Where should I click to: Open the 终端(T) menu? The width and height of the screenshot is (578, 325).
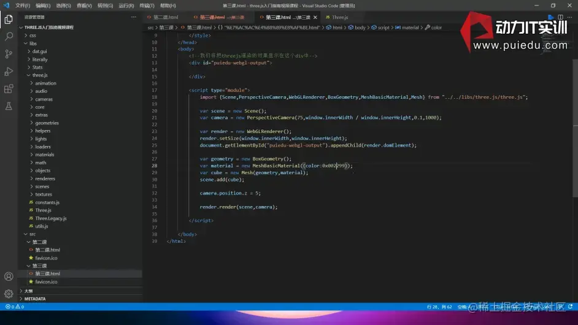click(x=147, y=6)
